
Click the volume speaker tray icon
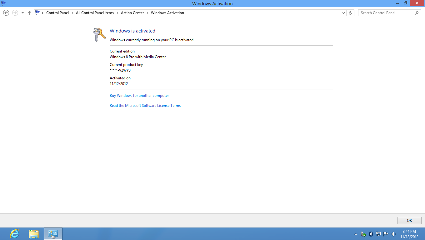(x=393, y=234)
